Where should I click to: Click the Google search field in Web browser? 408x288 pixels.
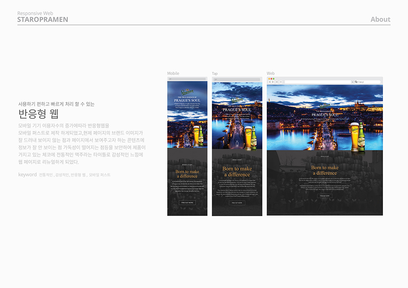coord(368,82)
